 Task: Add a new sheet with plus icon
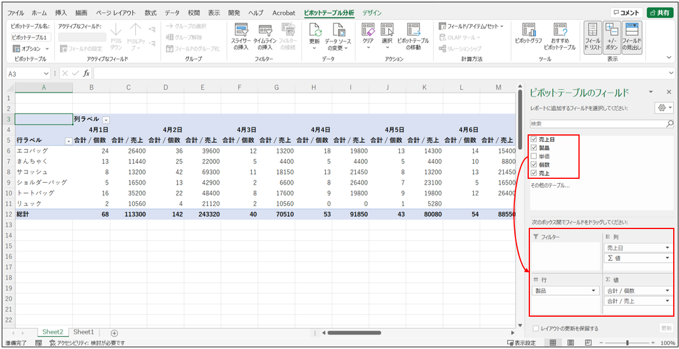[x=114, y=333]
